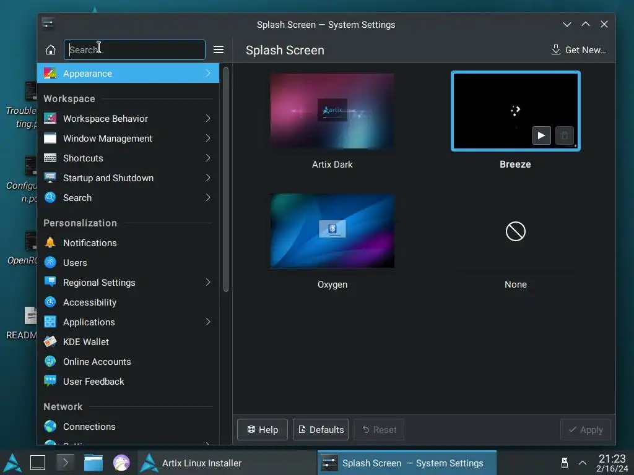634x475 pixels.
Task: Select None as splash screen
Action: coord(516,231)
